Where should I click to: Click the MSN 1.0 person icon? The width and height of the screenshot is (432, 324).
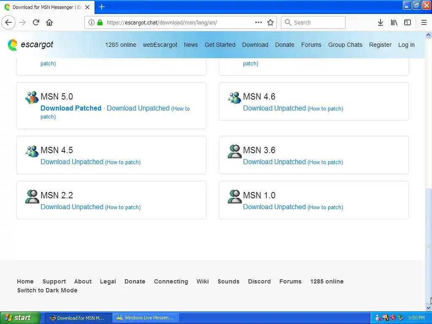(x=235, y=196)
